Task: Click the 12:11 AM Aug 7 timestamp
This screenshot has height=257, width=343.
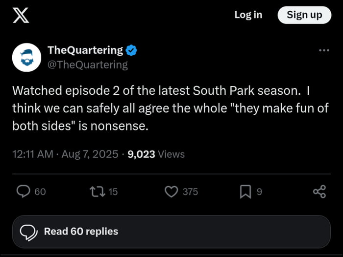Action: tap(65, 154)
